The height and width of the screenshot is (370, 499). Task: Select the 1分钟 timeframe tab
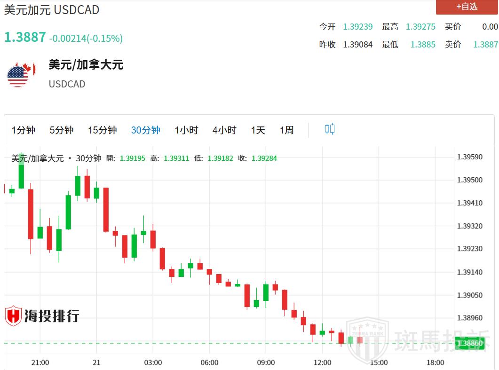24,130
